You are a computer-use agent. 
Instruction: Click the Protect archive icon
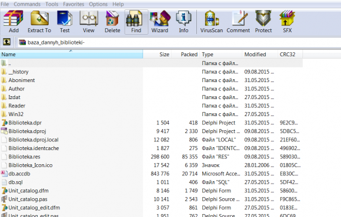263,22
